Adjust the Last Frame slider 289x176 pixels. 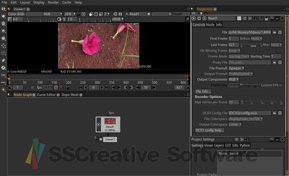pyautogui.click(x=251, y=45)
